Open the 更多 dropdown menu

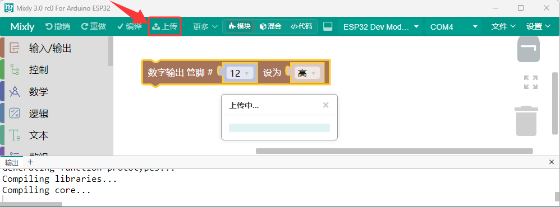point(205,27)
